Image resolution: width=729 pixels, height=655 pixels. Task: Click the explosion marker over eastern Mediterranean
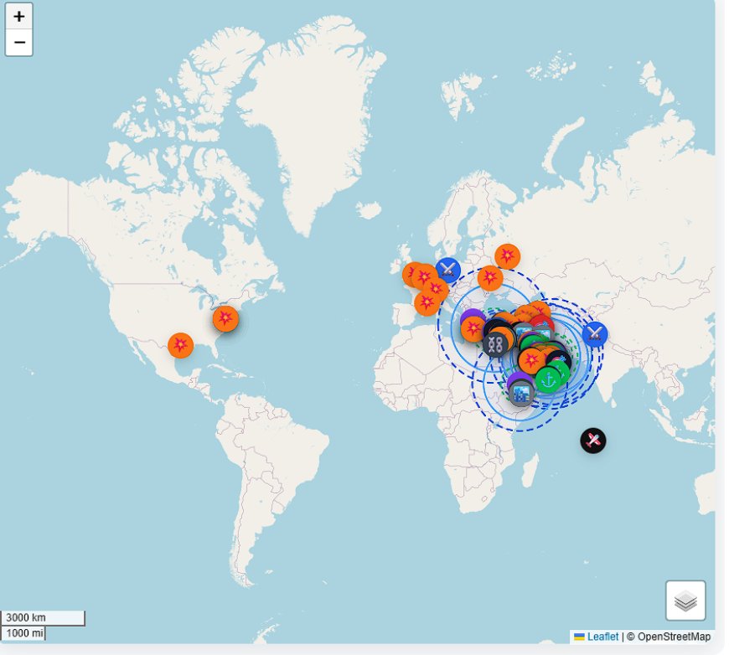click(473, 328)
